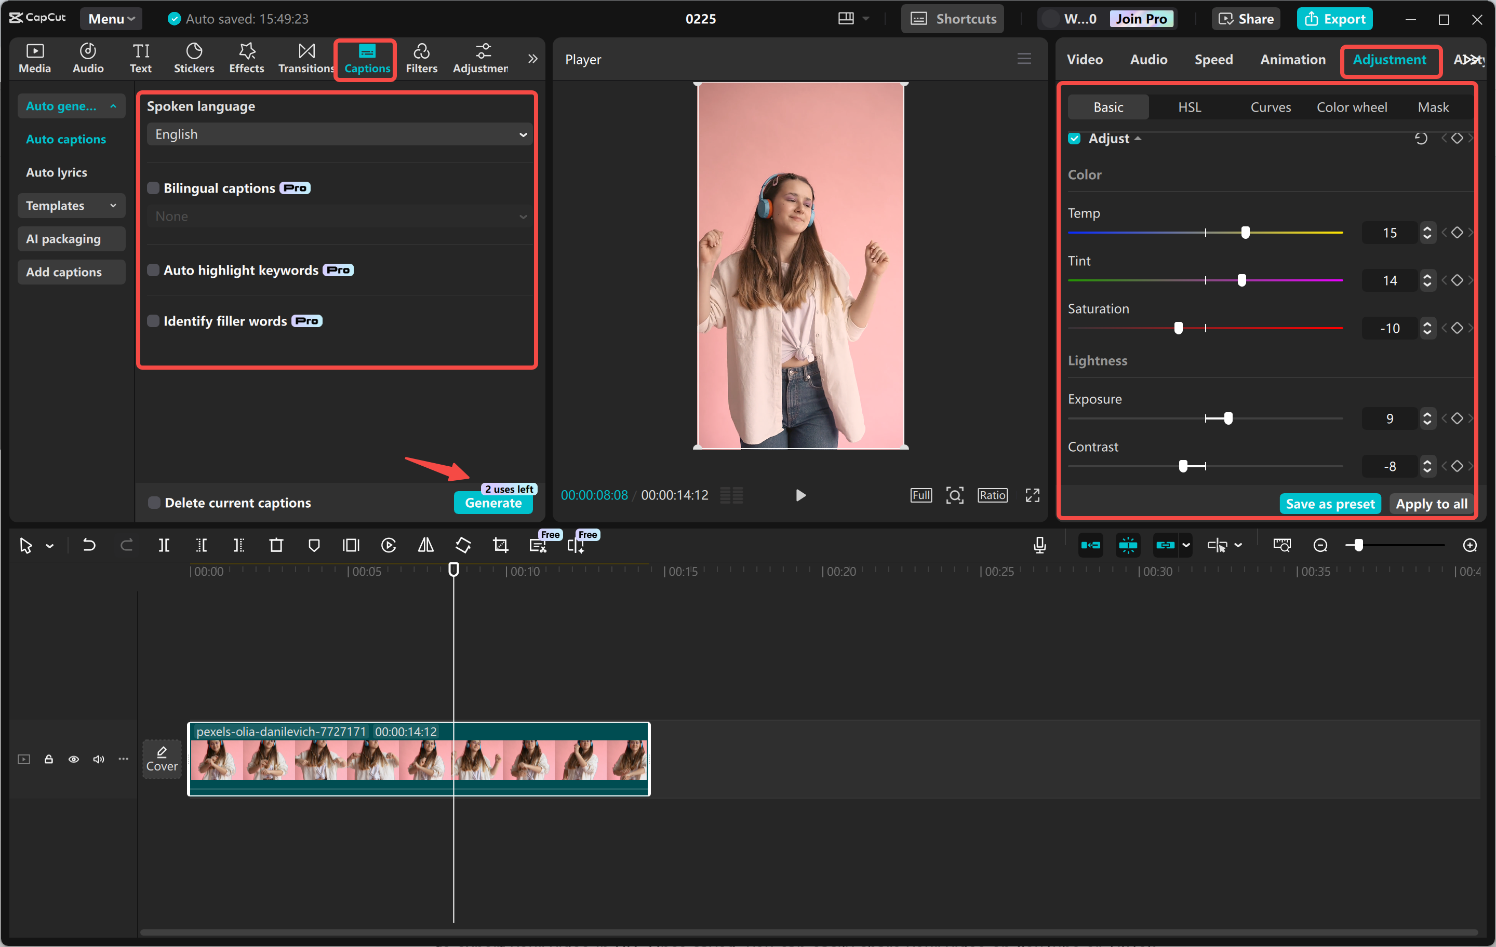Reset the Adjust settings with the reset icon
Image resolution: width=1496 pixels, height=947 pixels.
tap(1421, 138)
